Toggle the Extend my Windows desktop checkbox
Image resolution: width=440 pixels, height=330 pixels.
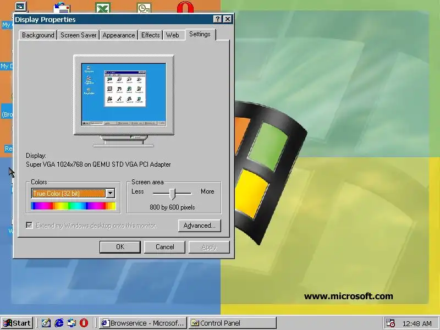[x=29, y=225]
